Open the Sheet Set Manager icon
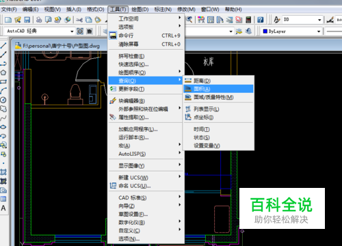 229,20
